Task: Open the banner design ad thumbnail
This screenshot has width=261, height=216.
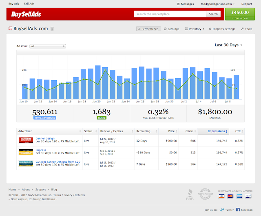Action: (x=26, y=140)
